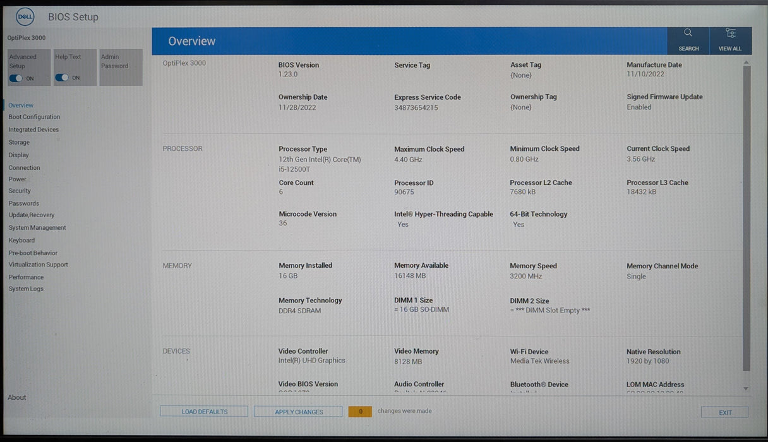Open Virtualization Support section
Screen dimensions: 768x442
coord(38,265)
